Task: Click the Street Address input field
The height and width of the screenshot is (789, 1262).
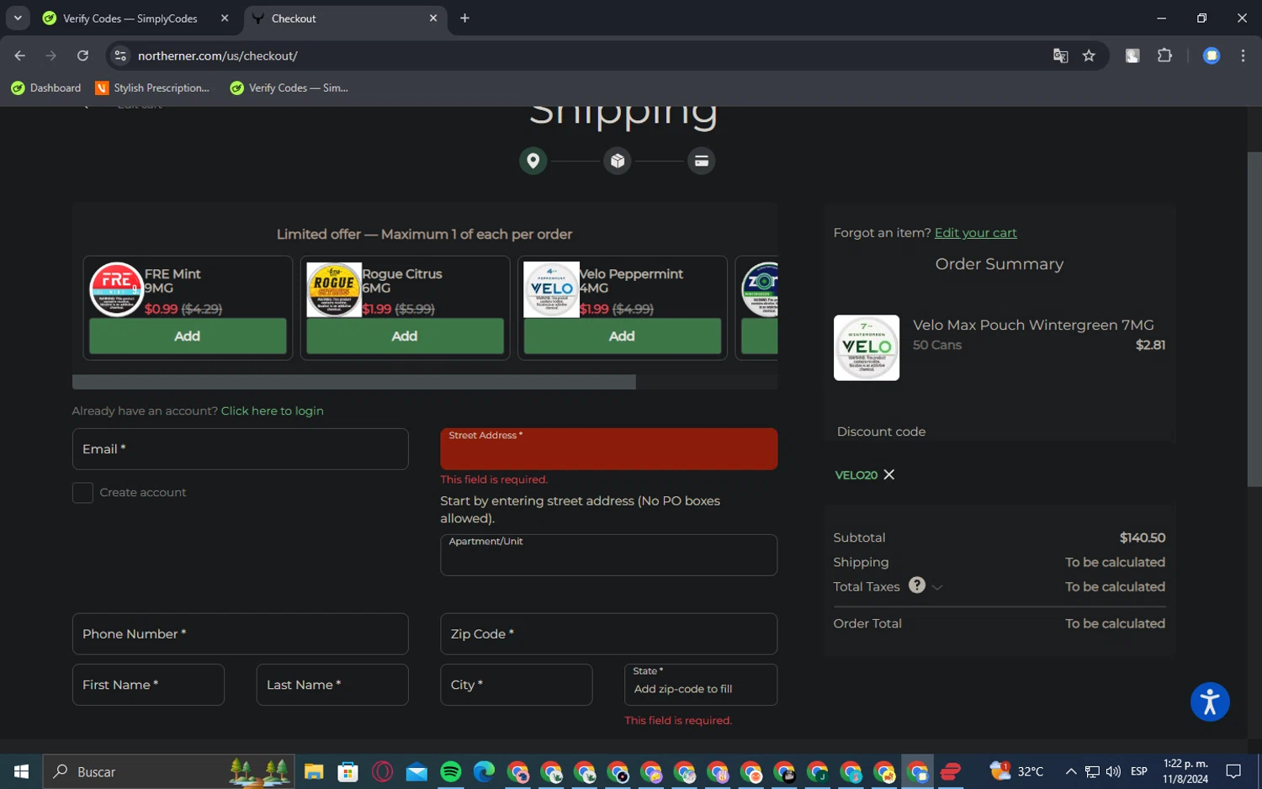Action: [608, 453]
